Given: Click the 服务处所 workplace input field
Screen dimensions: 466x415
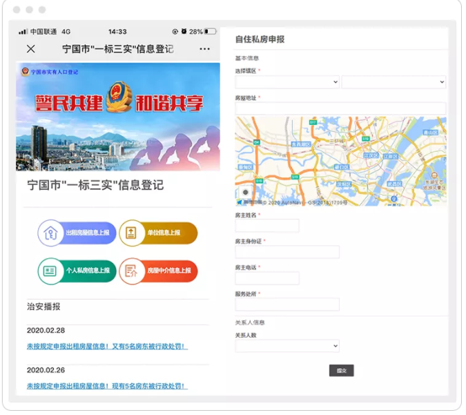Looking at the screenshot, I should pyautogui.click(x=287, y=305).
